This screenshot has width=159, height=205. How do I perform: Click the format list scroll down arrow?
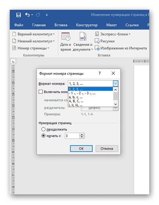click(115, 104)
